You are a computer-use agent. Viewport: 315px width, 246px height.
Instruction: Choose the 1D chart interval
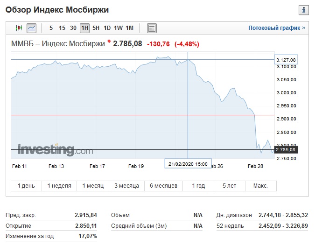click(x=107, y=28)
